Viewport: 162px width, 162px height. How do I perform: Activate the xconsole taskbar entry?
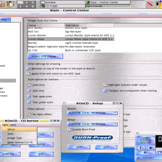point(63,2)
